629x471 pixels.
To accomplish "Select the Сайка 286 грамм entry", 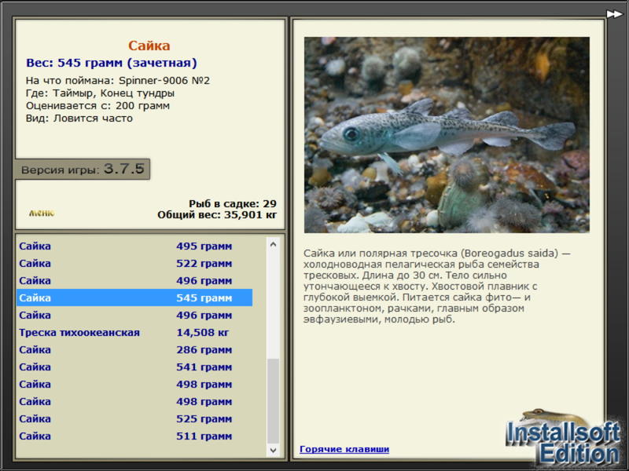I will tap(134, 349).
